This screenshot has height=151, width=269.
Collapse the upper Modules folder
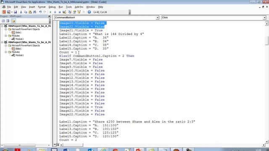[x=6, y=36]
